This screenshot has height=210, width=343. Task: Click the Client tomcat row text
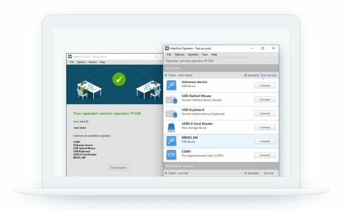click(178, 173)
